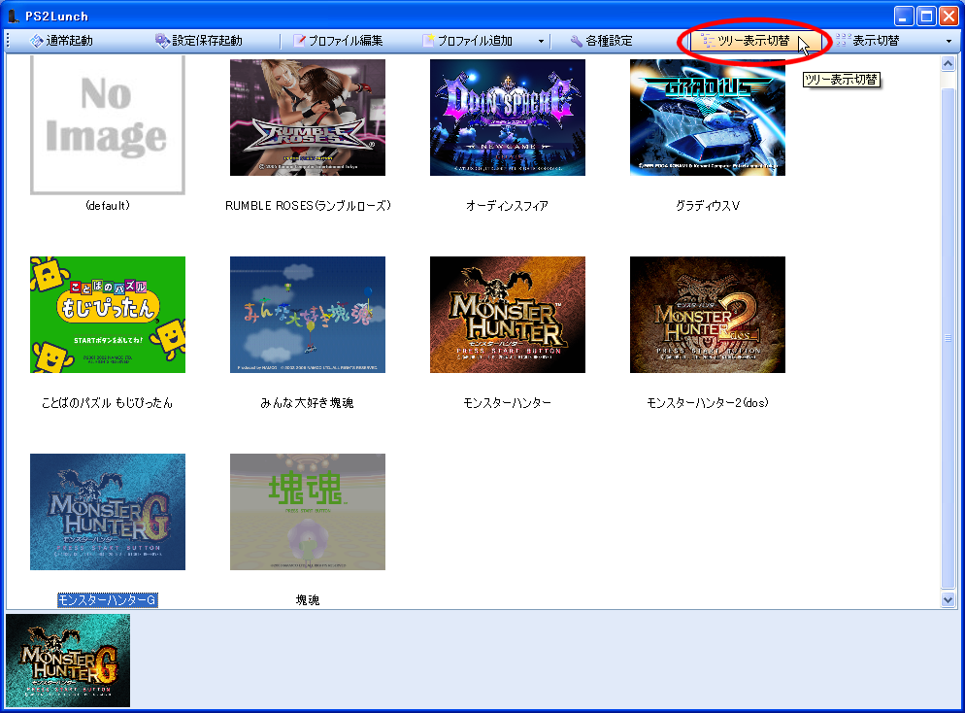Select the (default) No Image thumbnail
965x713 pixels.
(x=108, y=125)
